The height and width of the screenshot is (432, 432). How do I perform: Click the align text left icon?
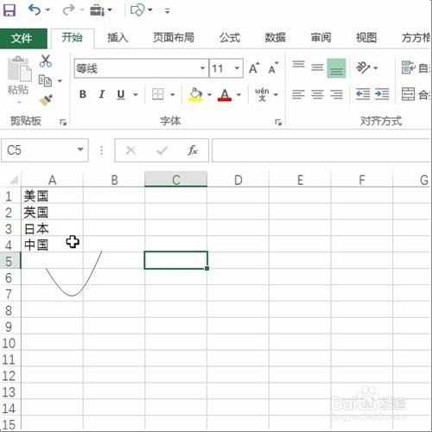(x=298, y=94)
